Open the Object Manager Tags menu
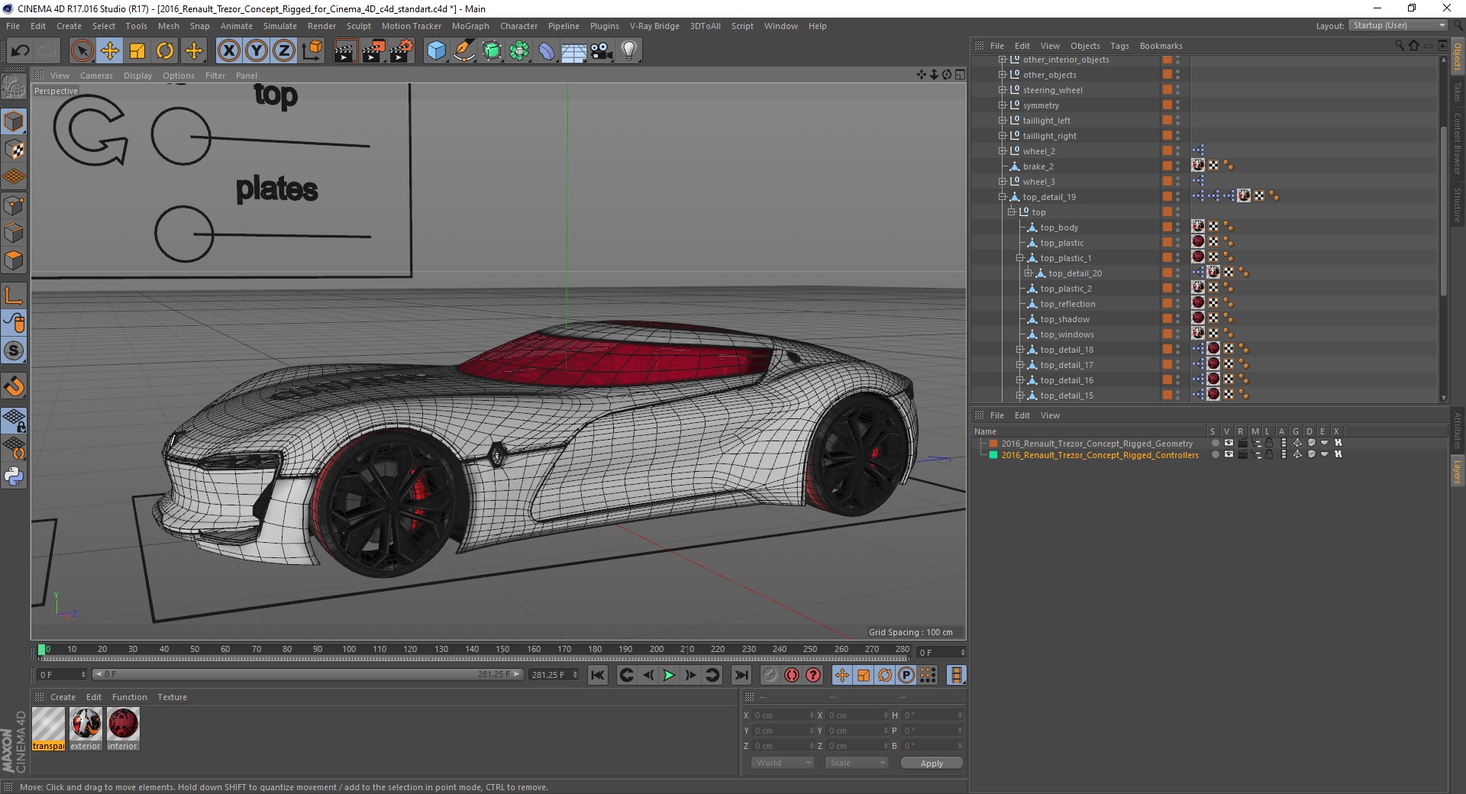This screenshot has height=794, width=1466. pos(1119,46)
